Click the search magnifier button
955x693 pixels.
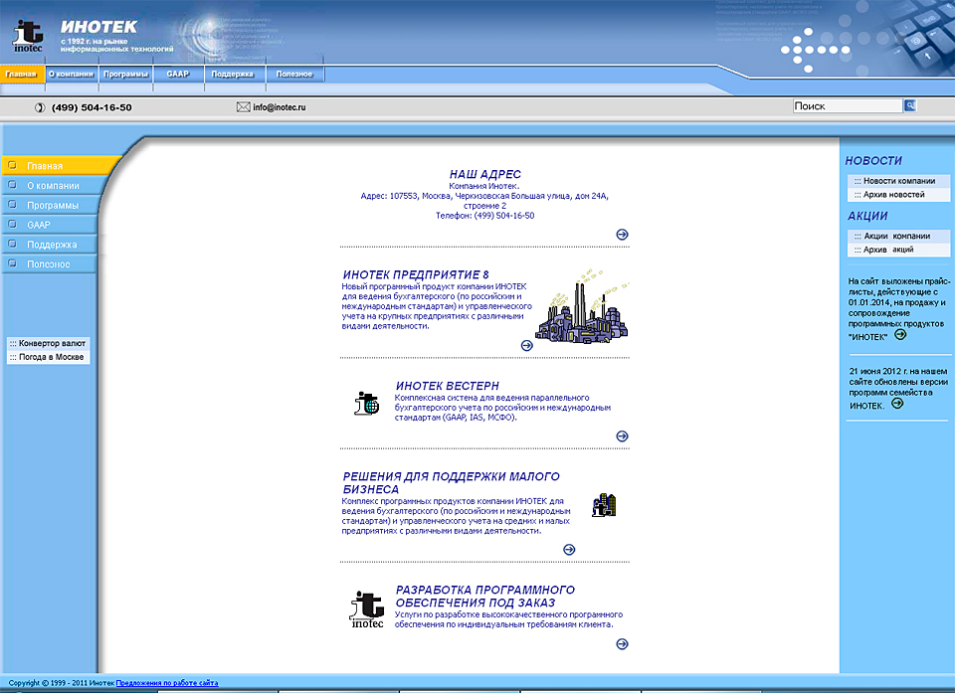click(x=910, y=106)
